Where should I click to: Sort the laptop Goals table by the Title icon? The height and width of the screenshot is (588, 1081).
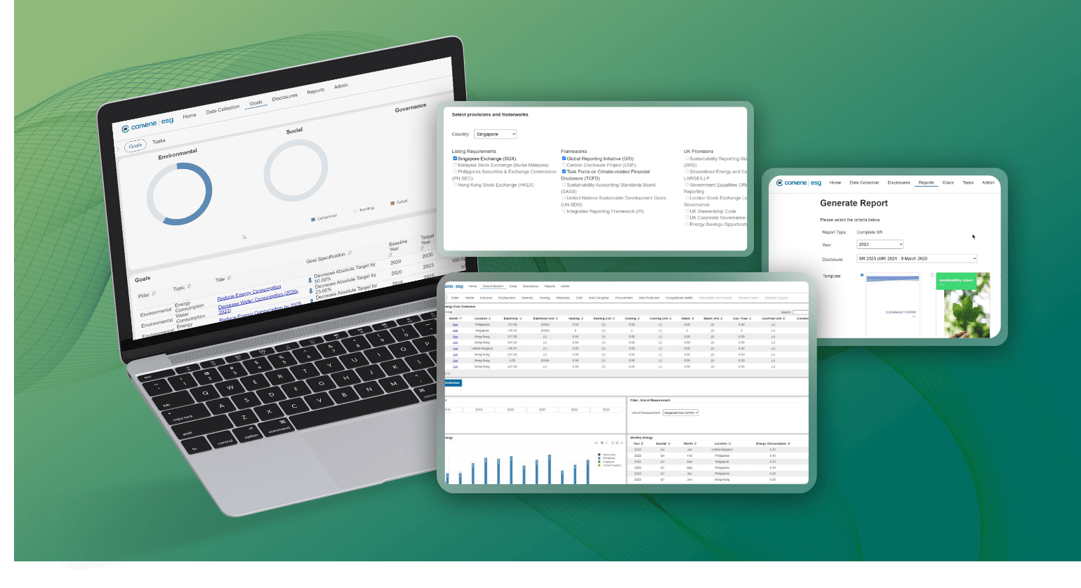[x=229, y=278]
